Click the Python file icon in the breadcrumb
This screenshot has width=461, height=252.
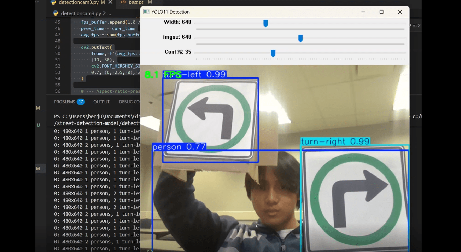coord(56,13)
